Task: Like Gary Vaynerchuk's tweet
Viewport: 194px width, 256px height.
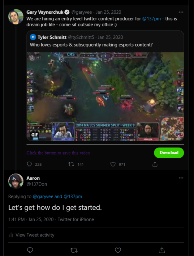Action: pos(113,164)
